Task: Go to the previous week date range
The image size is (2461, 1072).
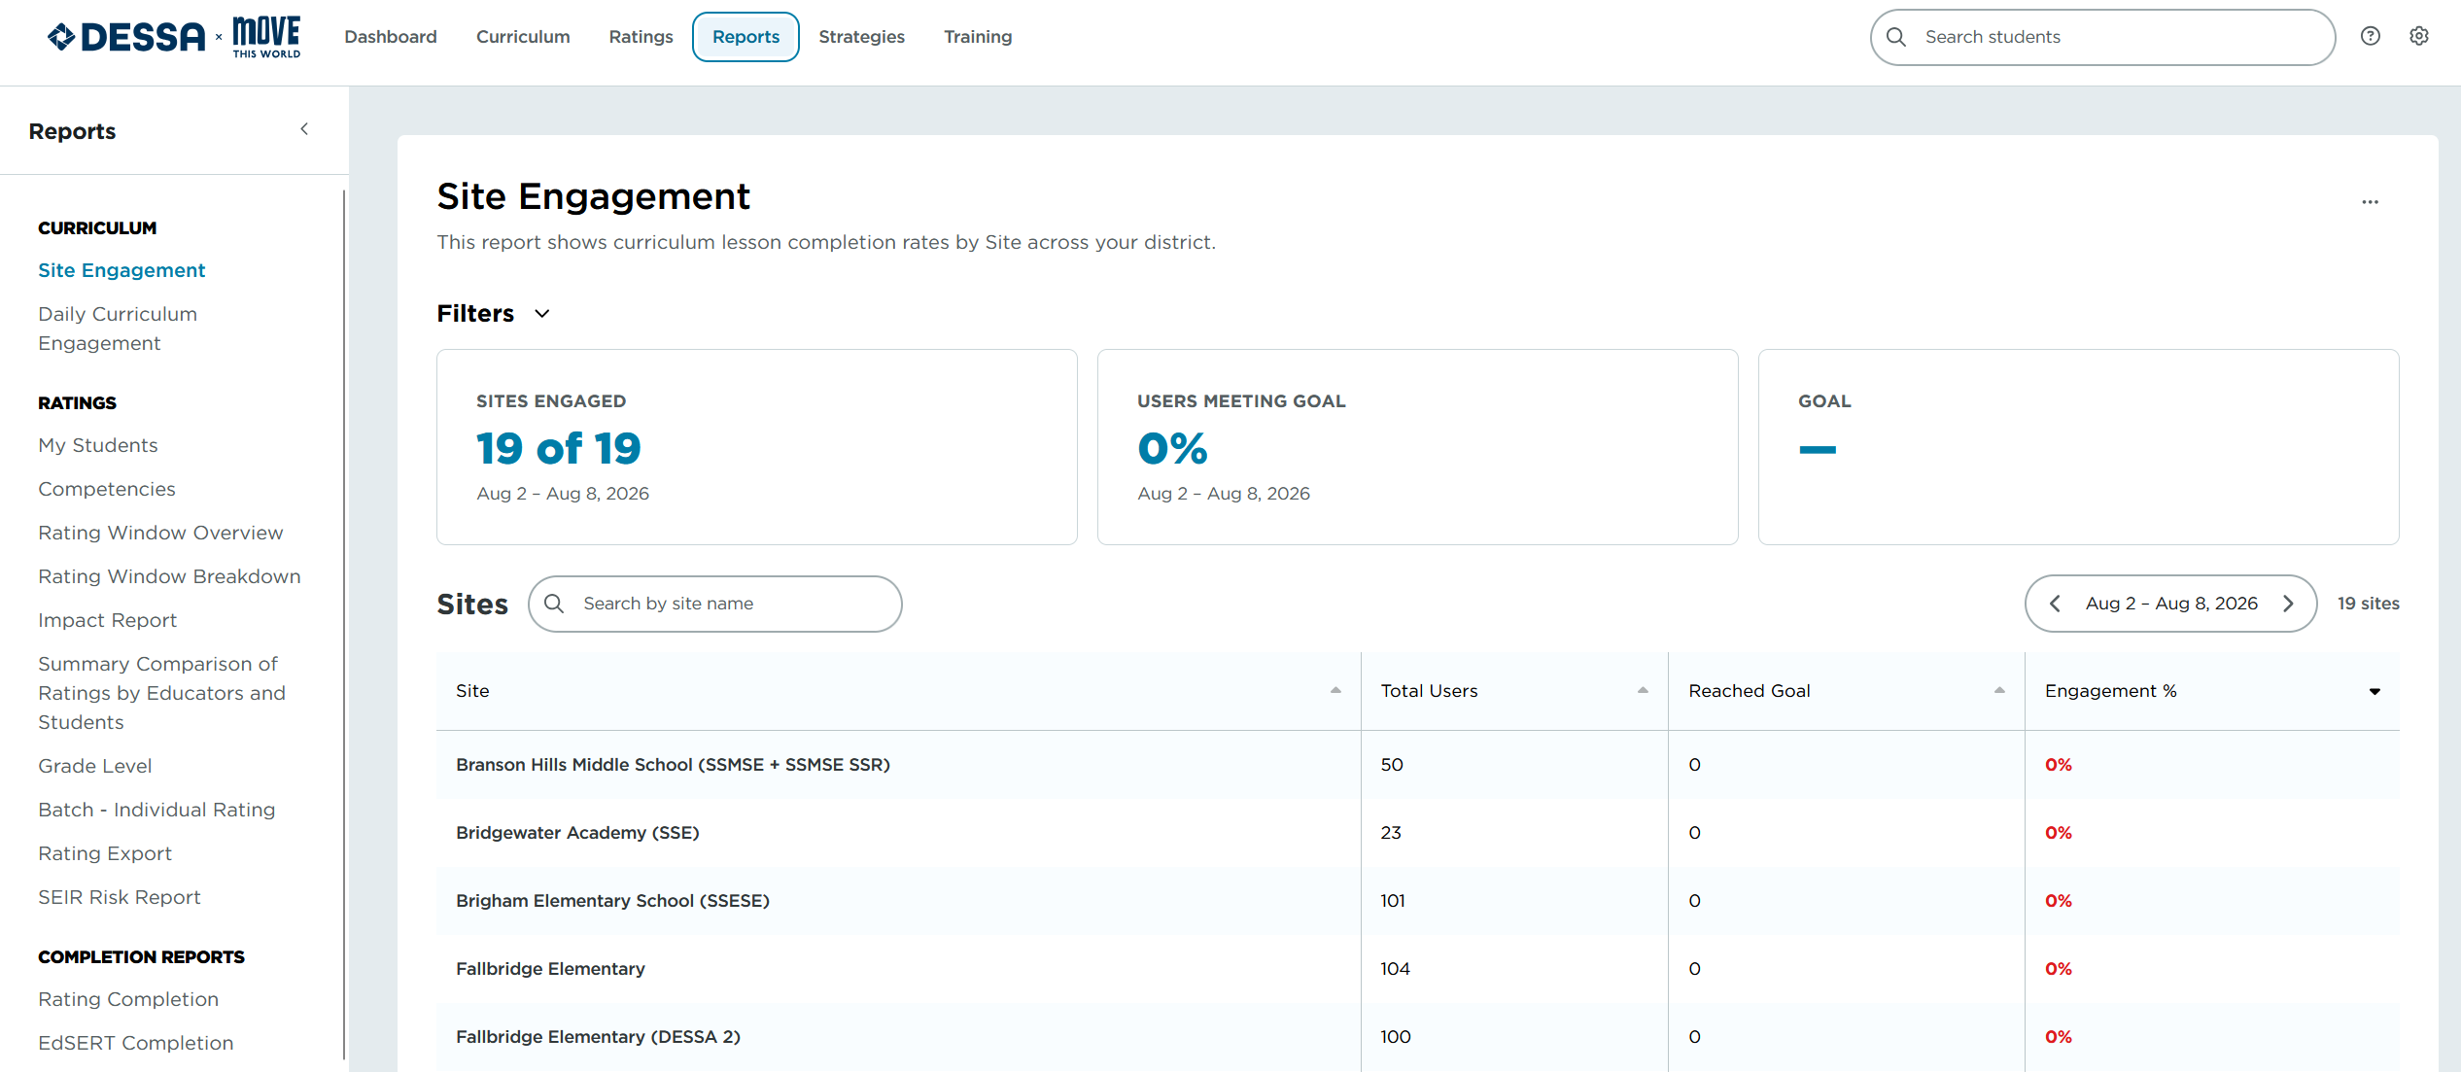Action: 2055,604
